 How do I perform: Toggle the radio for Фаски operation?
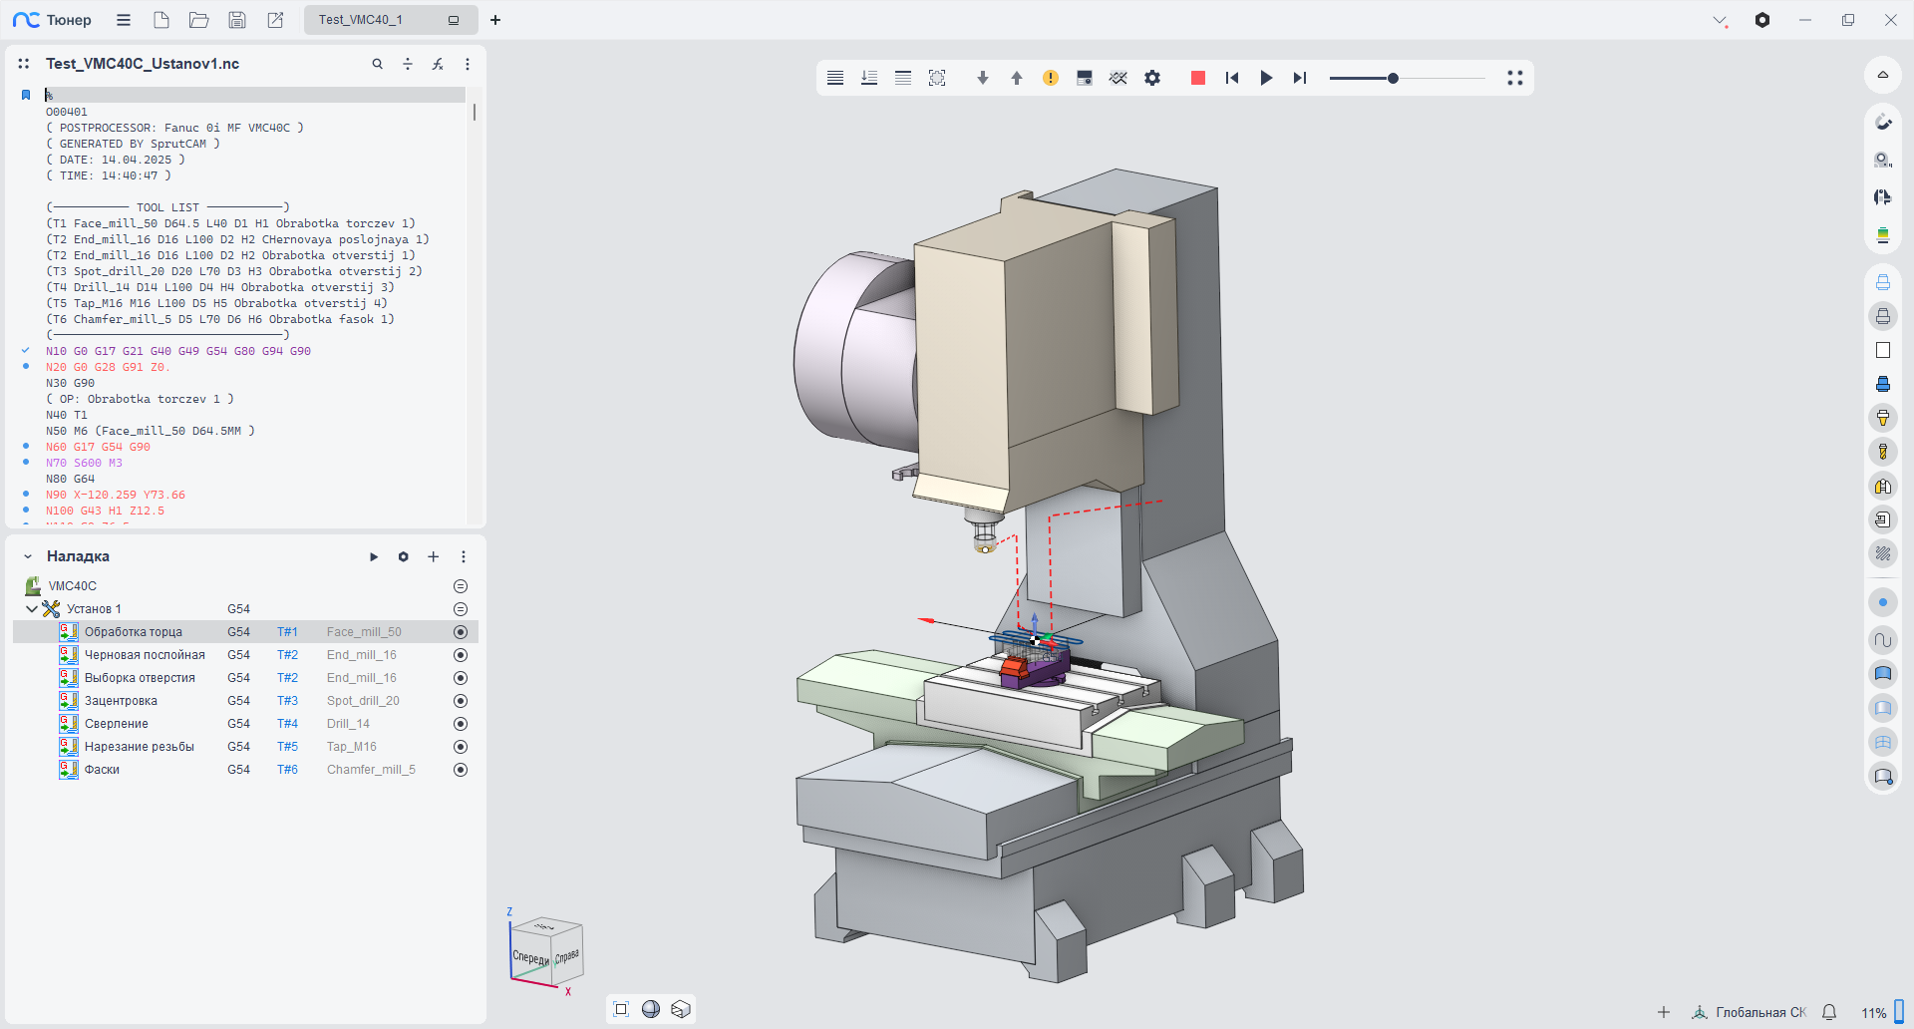461,770
